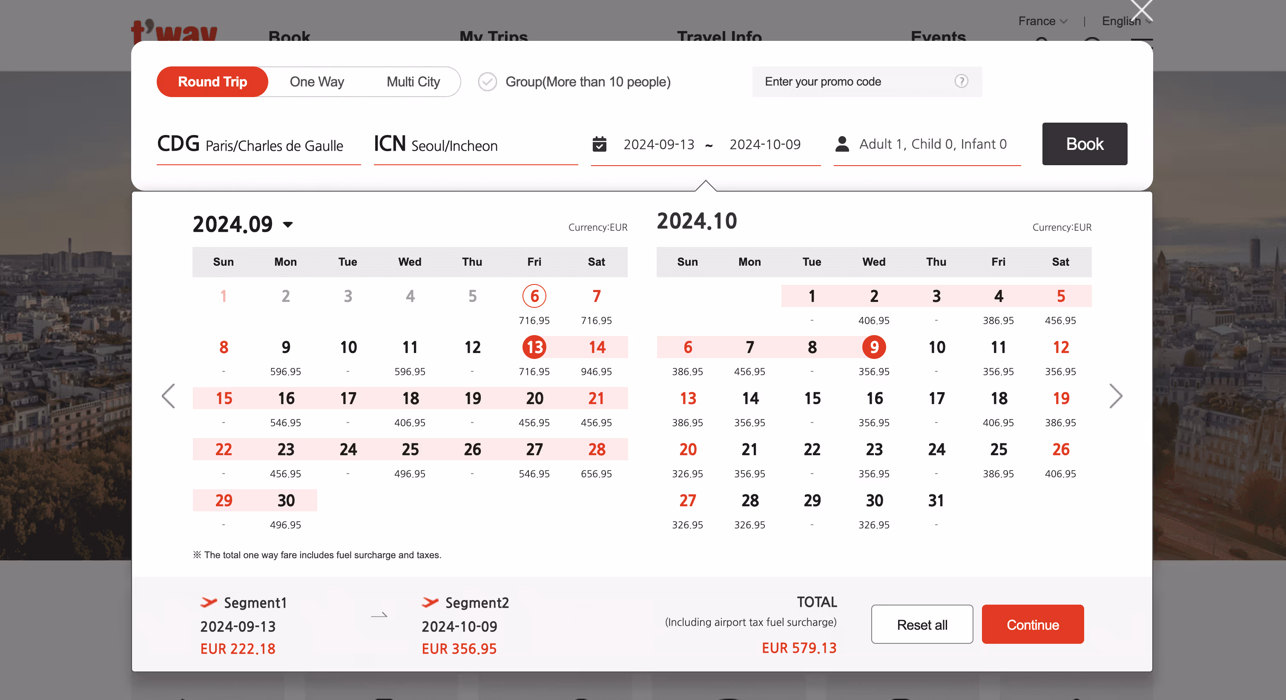Viewport: 1286px width, 700px height.
Task: Click the Segment1 red plane icon
Action: [x=209, y=602]
